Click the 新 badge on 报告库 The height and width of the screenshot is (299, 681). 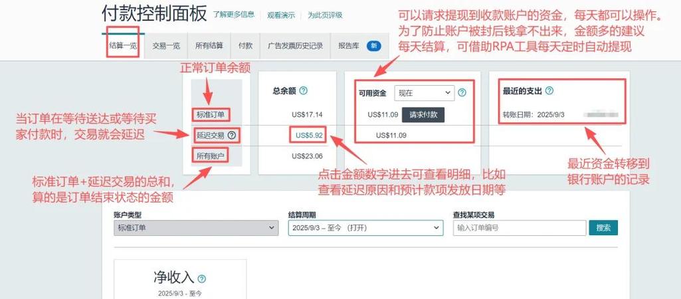click(374, 46)
